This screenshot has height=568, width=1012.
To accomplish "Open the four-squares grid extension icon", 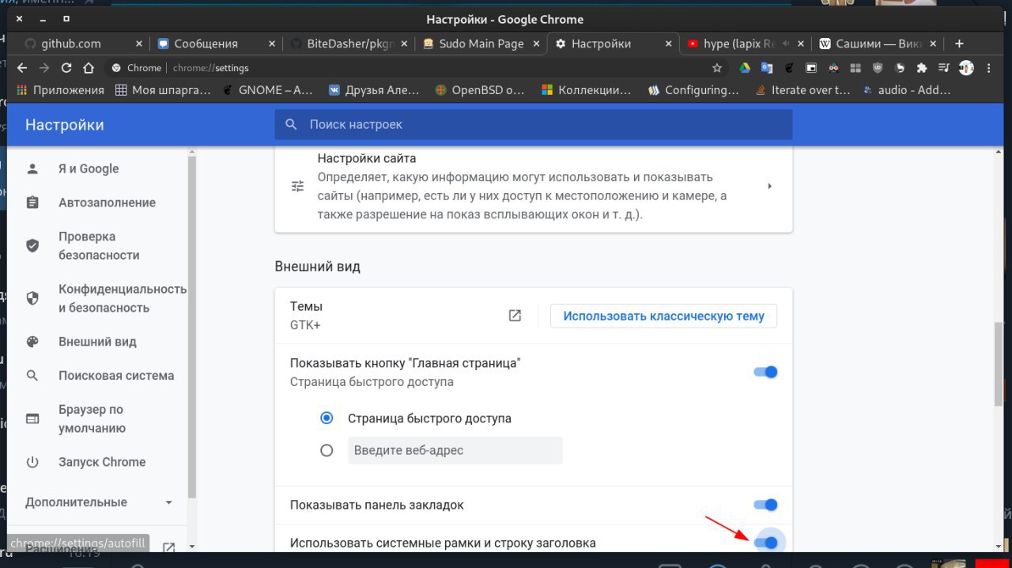I will 855,68.
